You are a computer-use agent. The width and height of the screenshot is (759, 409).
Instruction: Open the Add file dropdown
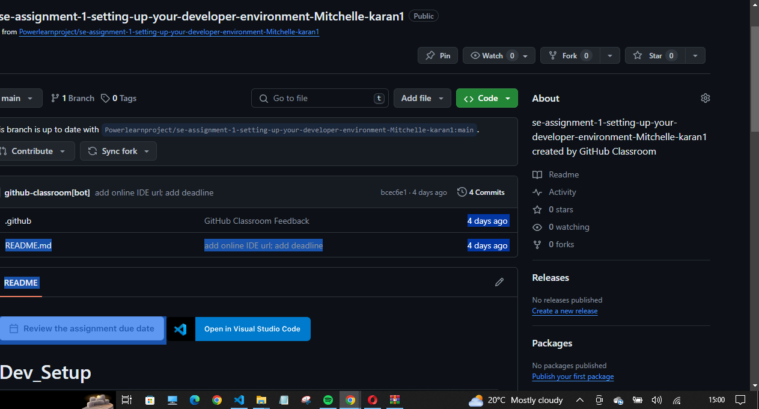point(422,98)
